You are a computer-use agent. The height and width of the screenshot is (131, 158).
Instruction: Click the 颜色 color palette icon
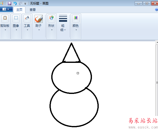pyautogui.click(x=76, y=18)
